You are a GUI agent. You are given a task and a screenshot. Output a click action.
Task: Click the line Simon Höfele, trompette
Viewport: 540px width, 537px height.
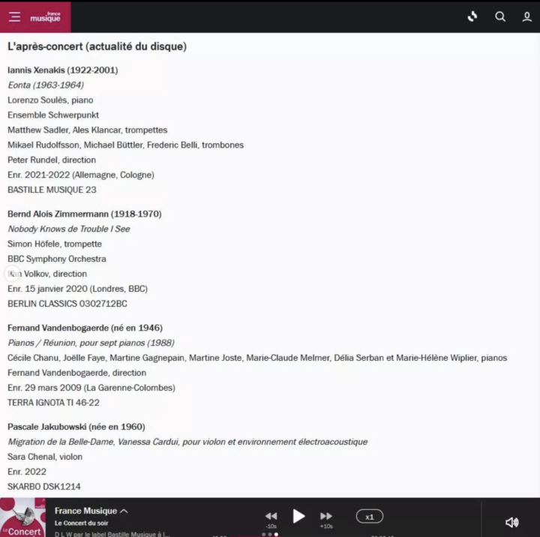point(55,244)
